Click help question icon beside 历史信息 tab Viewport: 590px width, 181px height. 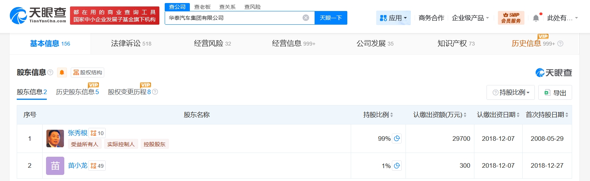pos(560,44)
